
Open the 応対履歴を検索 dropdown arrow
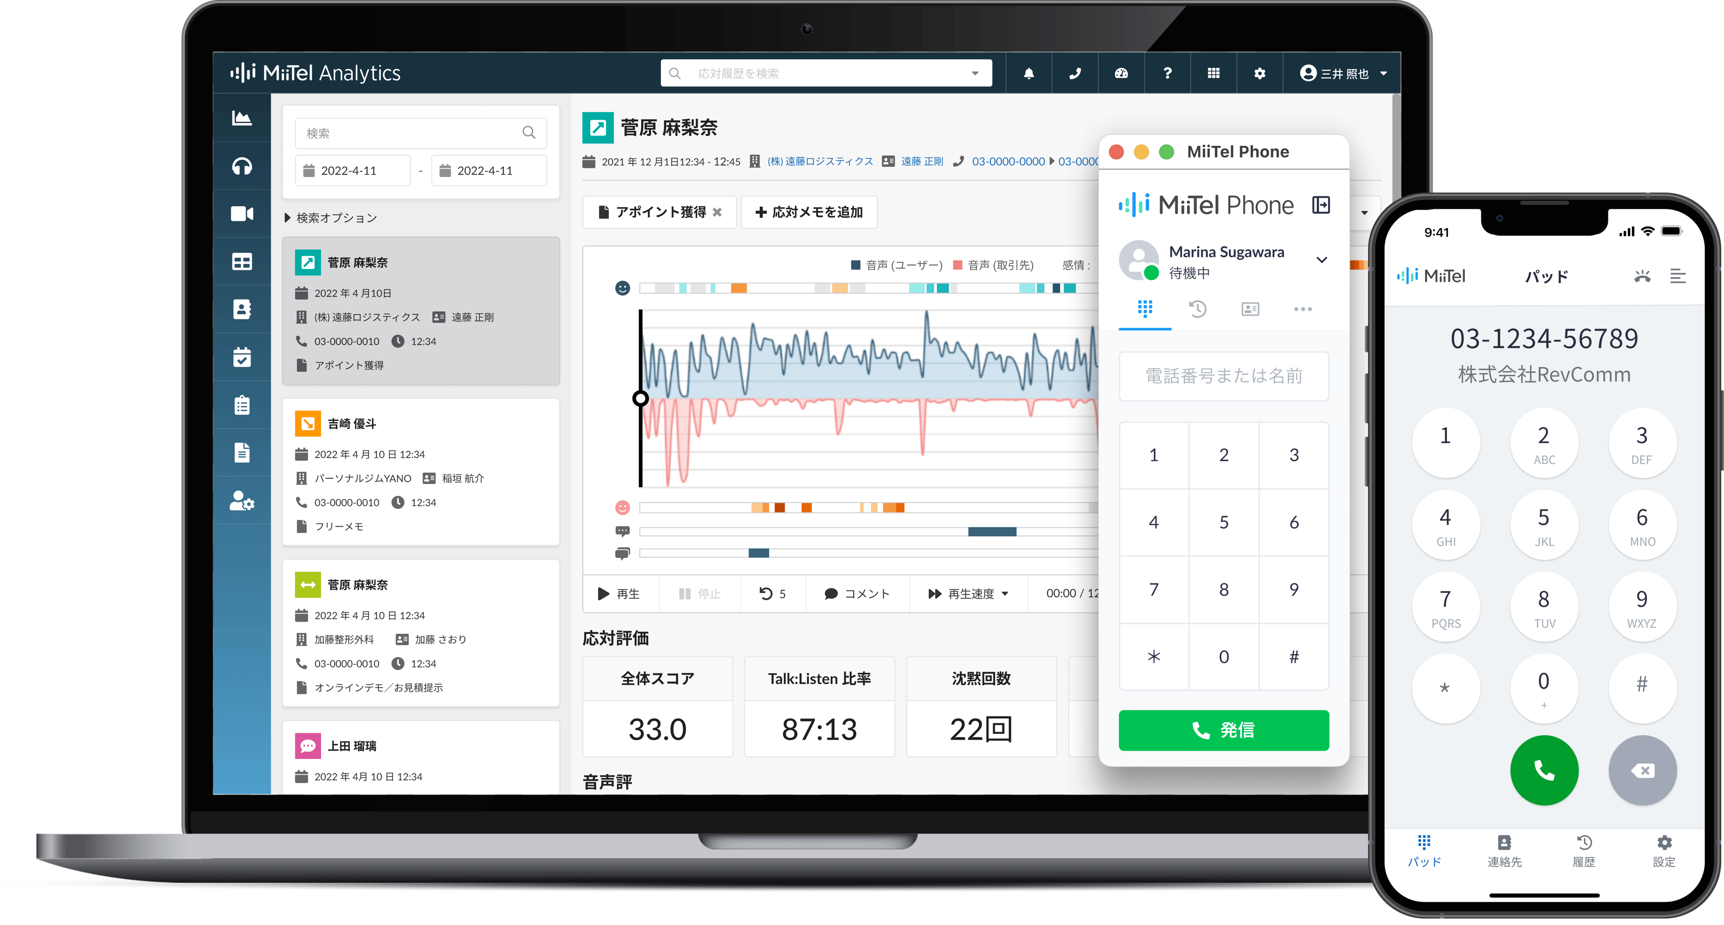[x=975, y=74]
